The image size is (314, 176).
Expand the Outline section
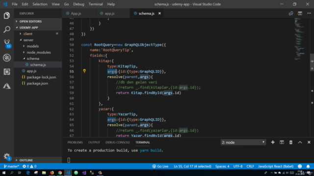[38, 160]
